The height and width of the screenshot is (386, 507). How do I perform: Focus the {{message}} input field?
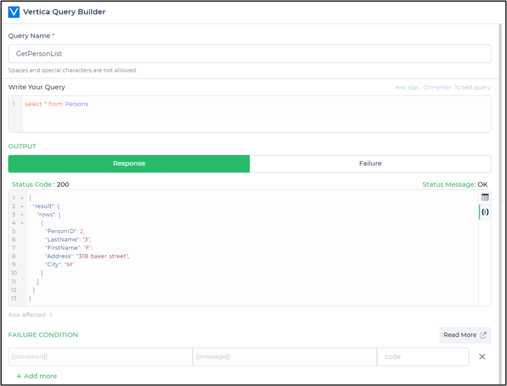(x=285, y=357)
